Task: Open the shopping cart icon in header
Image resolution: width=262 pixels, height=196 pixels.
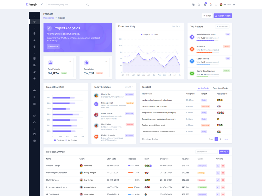Action: tap(205, 5)
